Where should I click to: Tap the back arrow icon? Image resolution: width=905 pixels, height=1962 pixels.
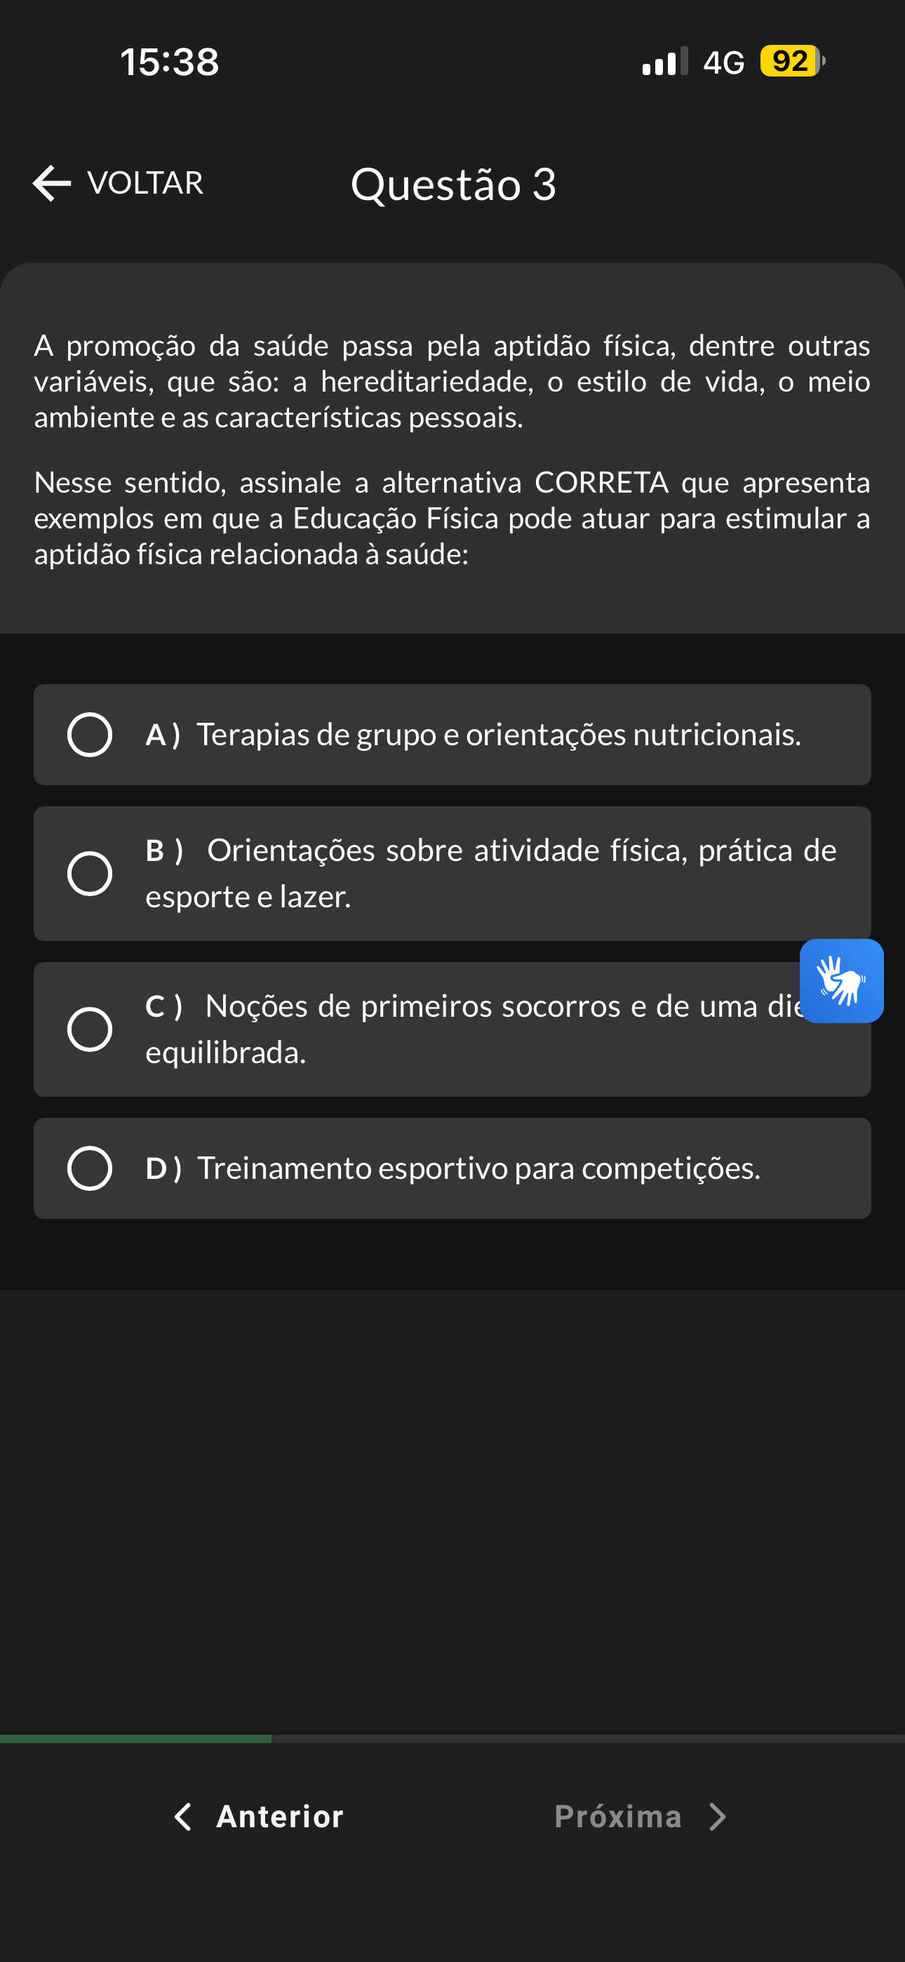[x=52, y=184]
